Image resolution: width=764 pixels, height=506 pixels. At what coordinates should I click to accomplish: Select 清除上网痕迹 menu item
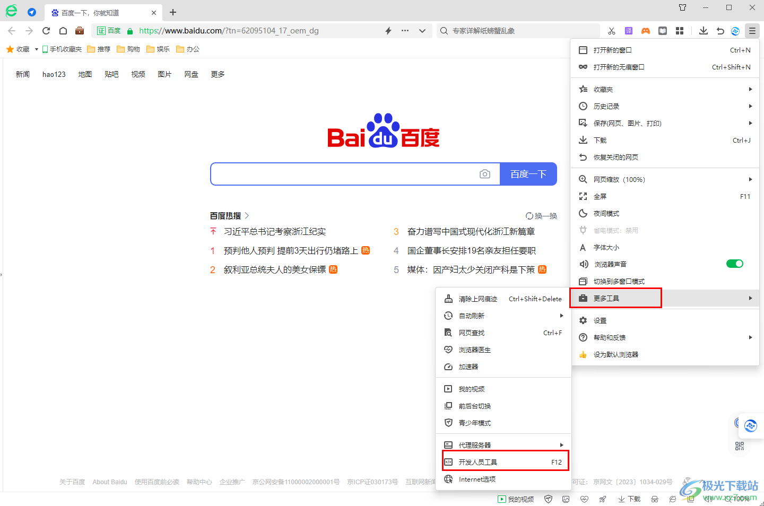503,299
